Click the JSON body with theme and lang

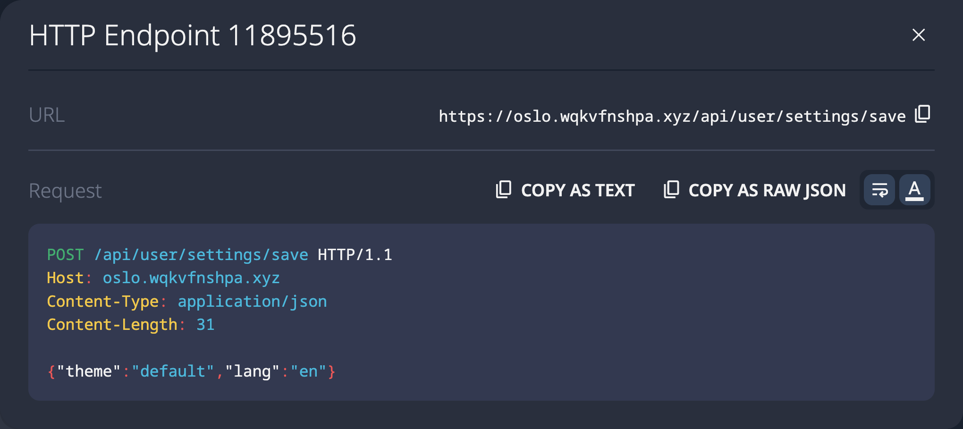coord(191,371)
